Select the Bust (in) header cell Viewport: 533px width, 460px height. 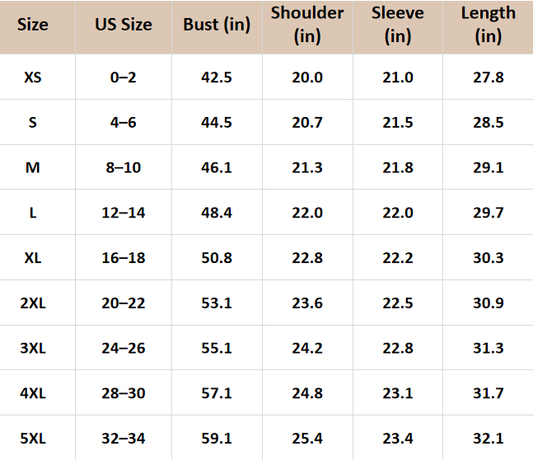pyautogui.click(x=217, y=25)
